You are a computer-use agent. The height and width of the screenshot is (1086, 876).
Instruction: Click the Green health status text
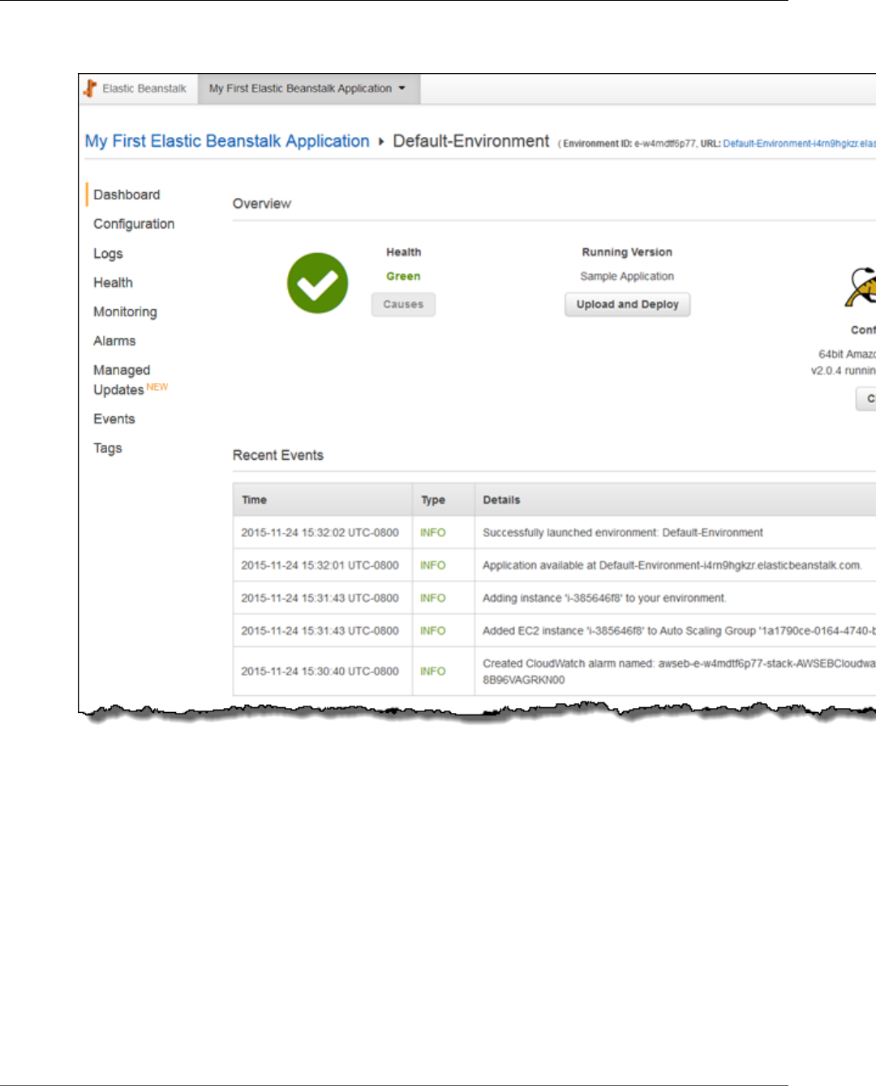click(403, 277)
